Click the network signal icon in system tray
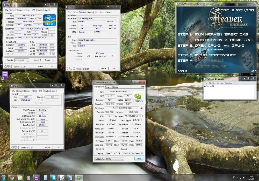Viewport: 259px width, 181px height. 241,178
